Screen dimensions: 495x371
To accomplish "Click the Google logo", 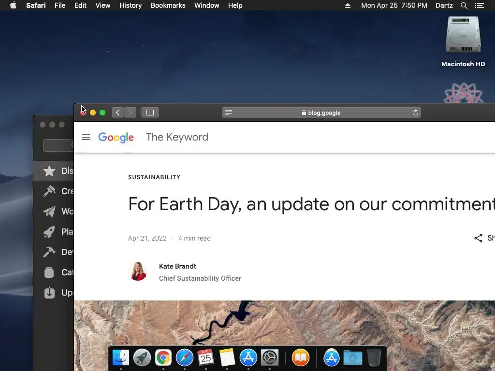I will pos(116,138).
